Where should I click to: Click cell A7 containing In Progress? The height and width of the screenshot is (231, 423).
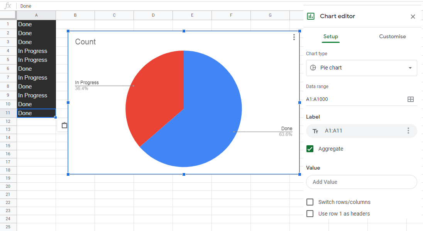pos(36,78)
